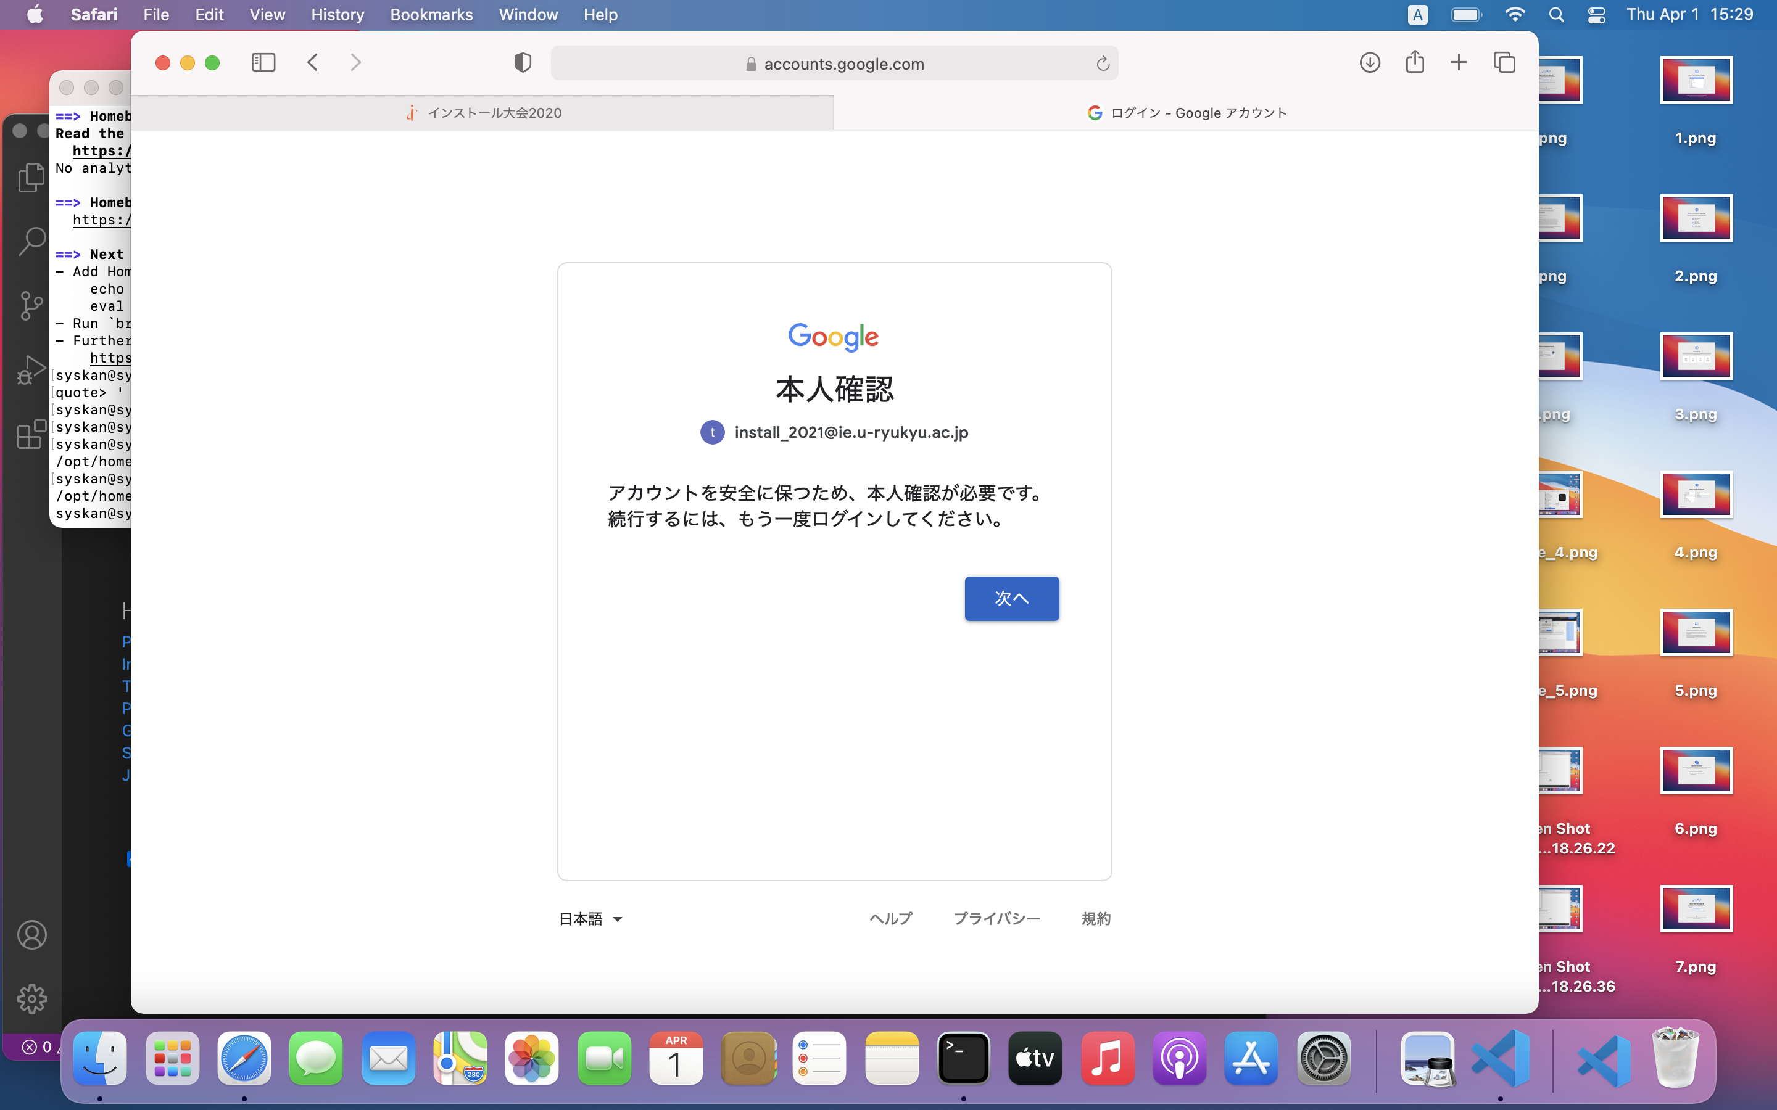Open the ヘルプ link

(890, 918)
